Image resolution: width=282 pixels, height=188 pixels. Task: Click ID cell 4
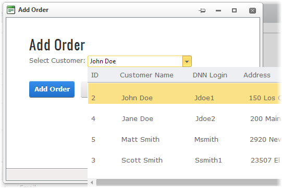(93, 119)
